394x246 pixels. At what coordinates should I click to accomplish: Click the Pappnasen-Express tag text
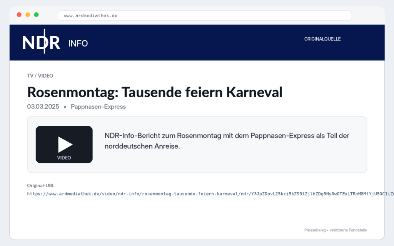point(98,106)
